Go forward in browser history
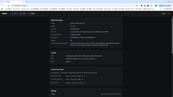 [x=5, y=5]
